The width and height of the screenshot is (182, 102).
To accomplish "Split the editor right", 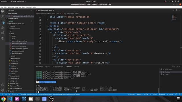I will tap(176, 10).
